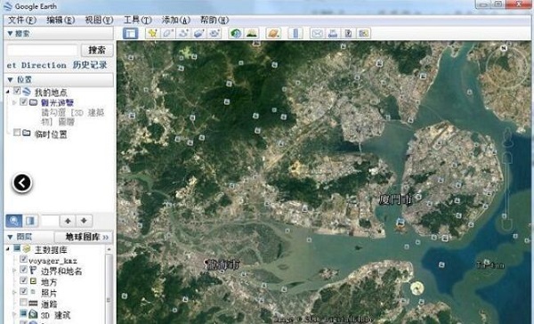Check the 临时位置 folder checkbox
This screenshot has height=324, width=534.
(x=17, y=133)
